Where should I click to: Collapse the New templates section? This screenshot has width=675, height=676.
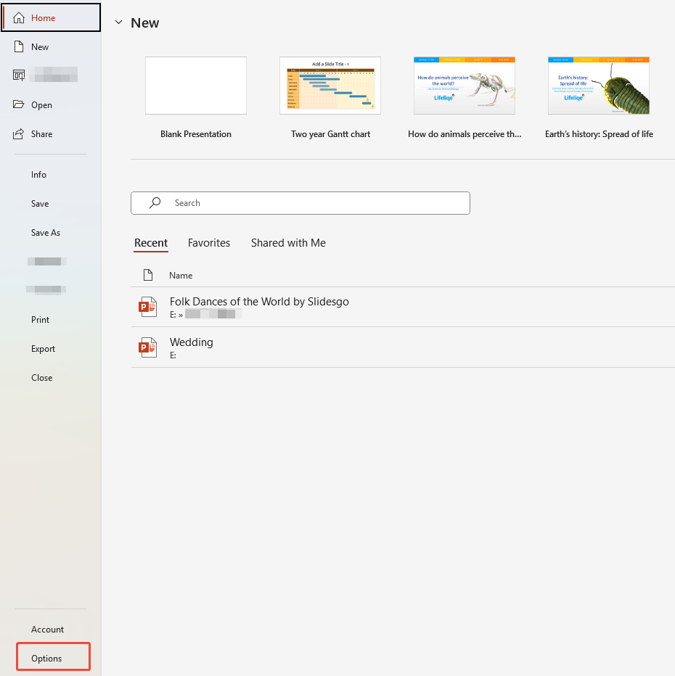pos(118,22)
